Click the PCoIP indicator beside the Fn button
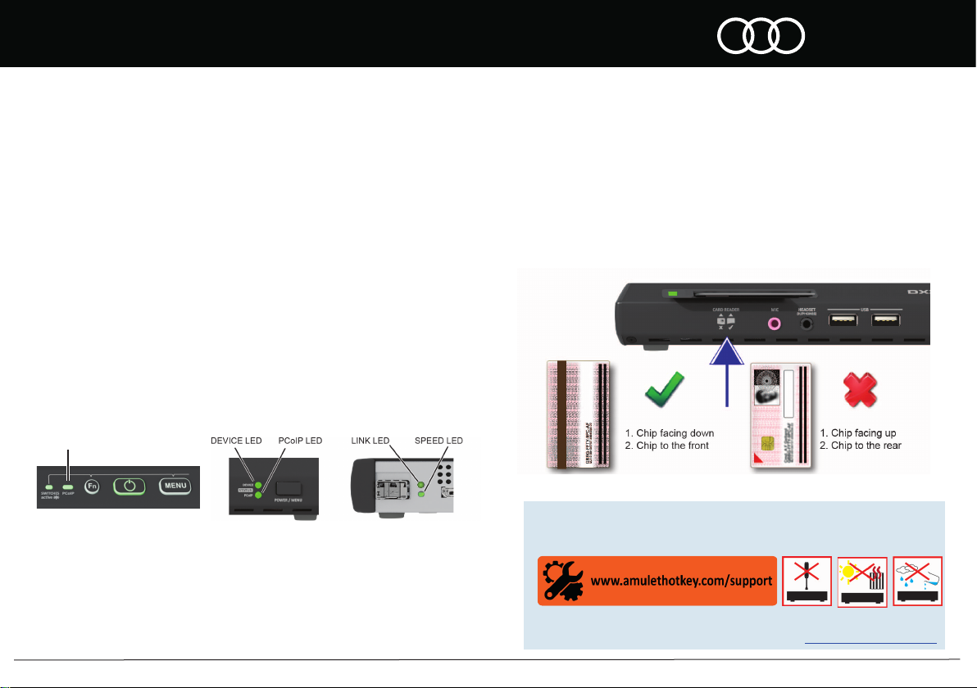977x688 pixels. coord(68,487)
